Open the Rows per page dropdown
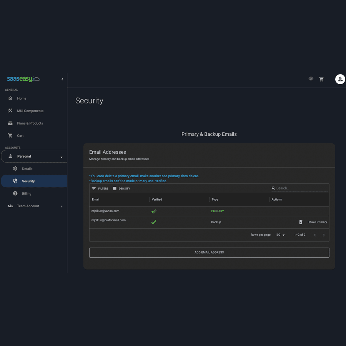 280,235
